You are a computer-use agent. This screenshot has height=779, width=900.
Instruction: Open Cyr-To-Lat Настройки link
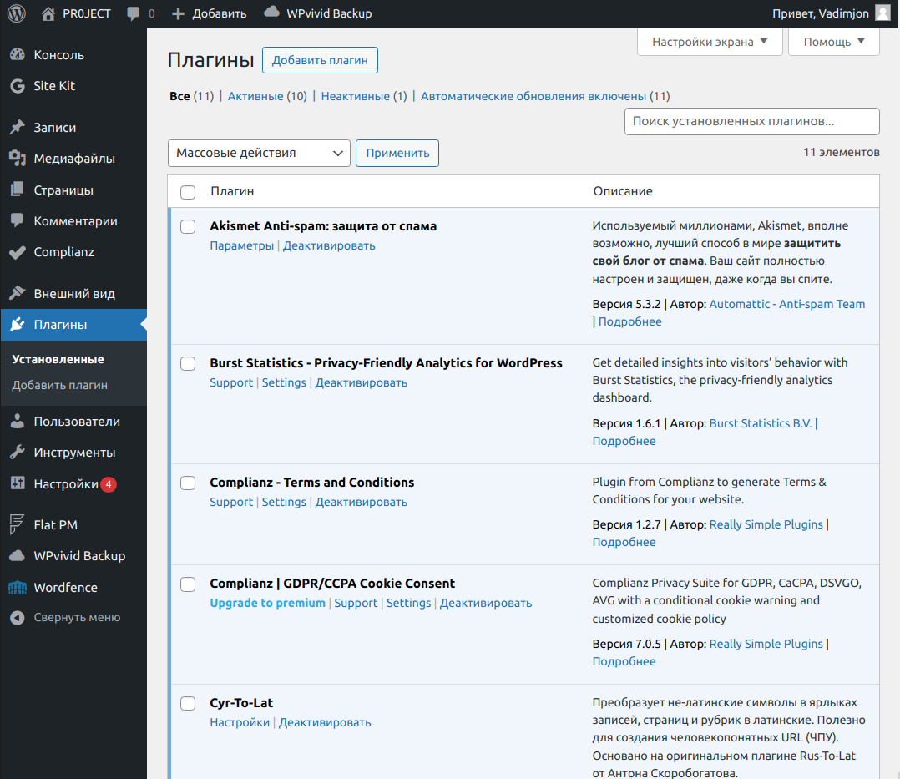pyautogui.click(x=240, y=722)
